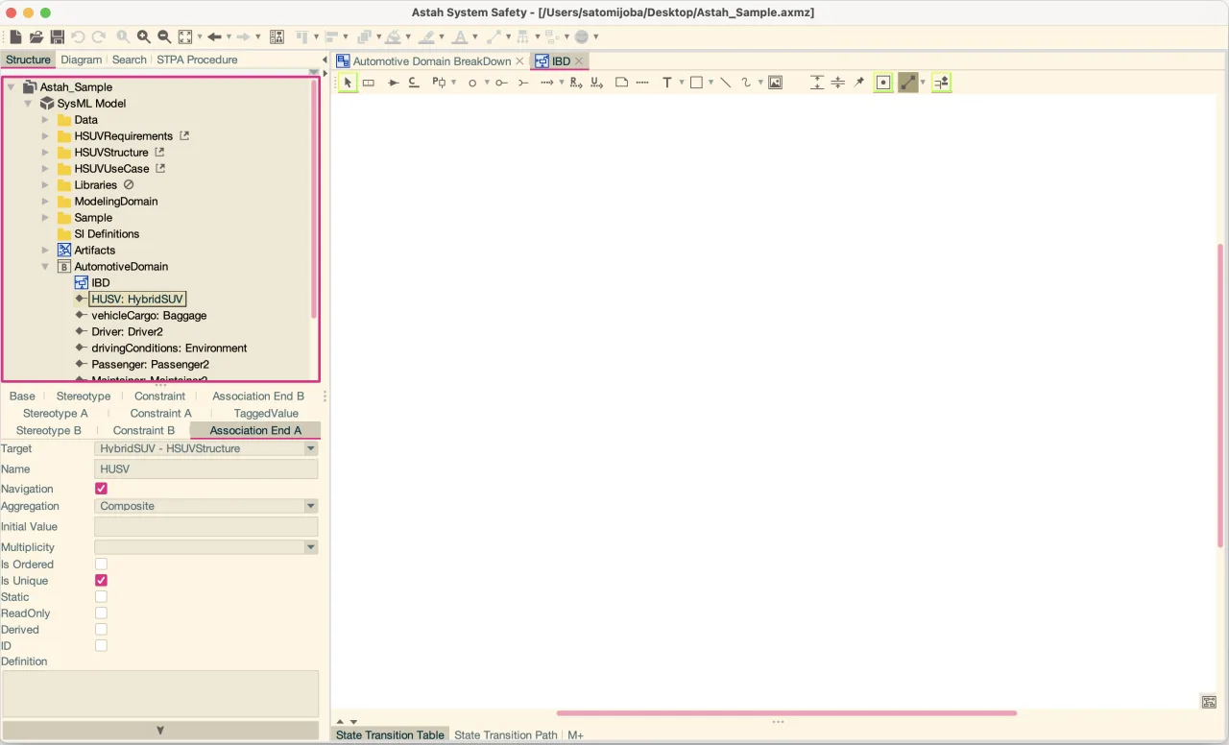Select the Association End B tab
The width and height of the screenshot is (1229, 745).
coord(258,397)
